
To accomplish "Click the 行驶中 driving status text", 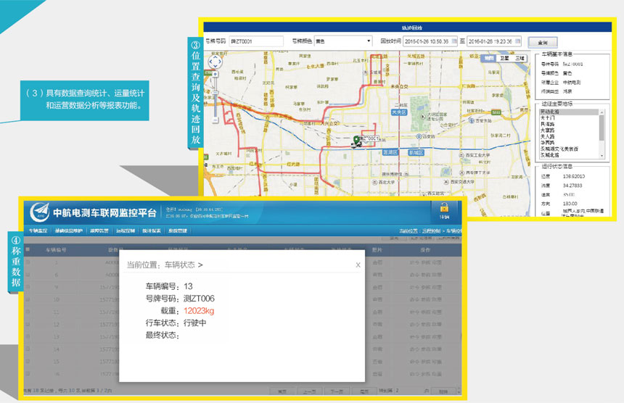I will click(x=194, y=323).
